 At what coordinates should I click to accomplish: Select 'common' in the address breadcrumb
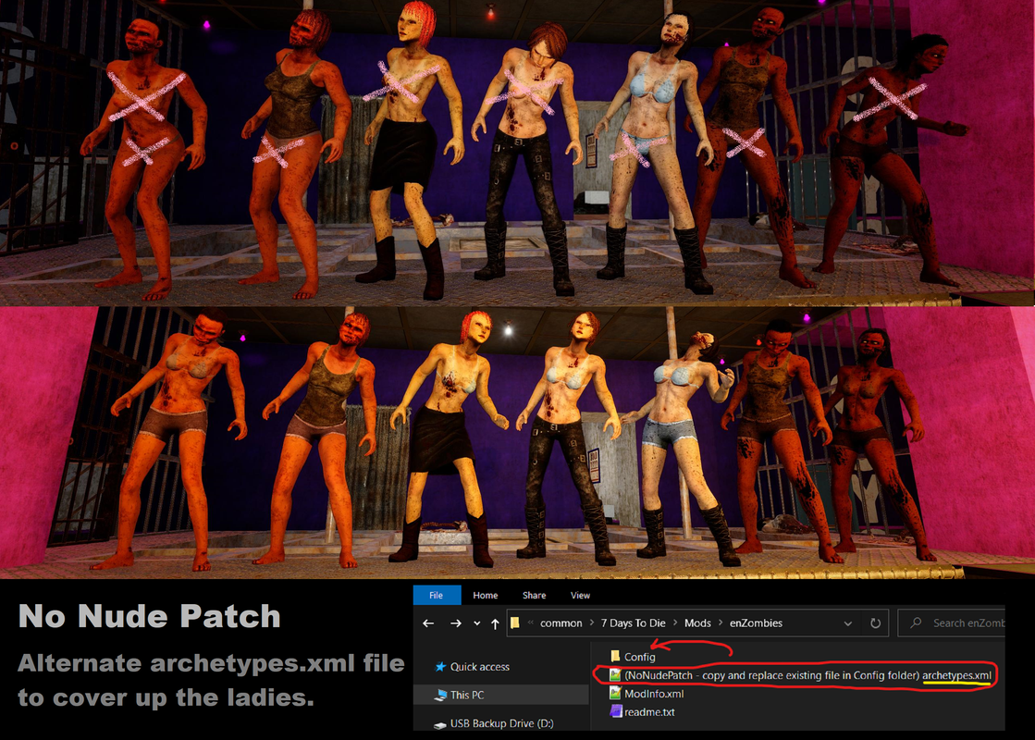point(561,623)
